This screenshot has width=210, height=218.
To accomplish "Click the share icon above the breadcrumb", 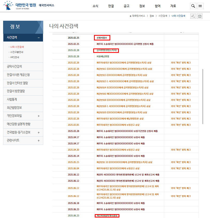I will 193,16.
